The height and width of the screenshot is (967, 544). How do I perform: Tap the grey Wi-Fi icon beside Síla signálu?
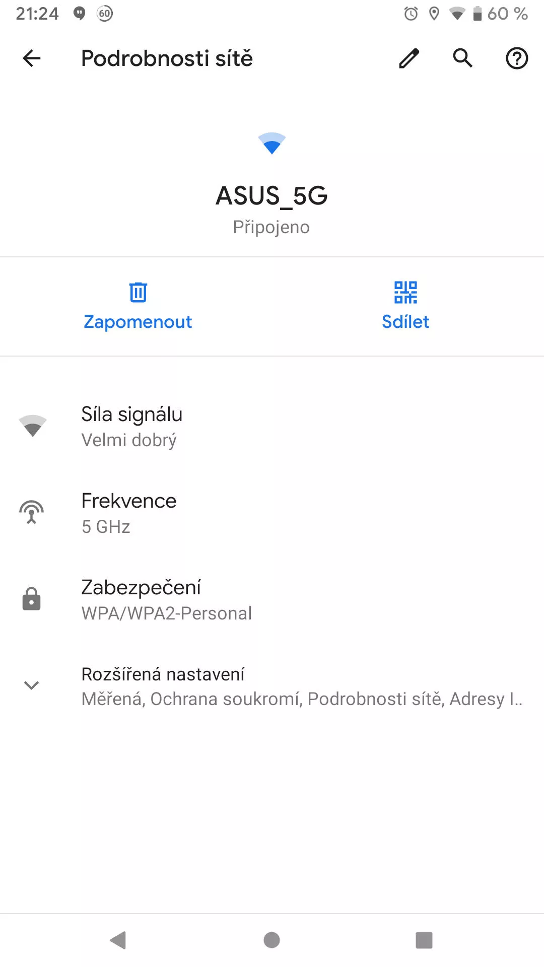[x=33, y=426]
